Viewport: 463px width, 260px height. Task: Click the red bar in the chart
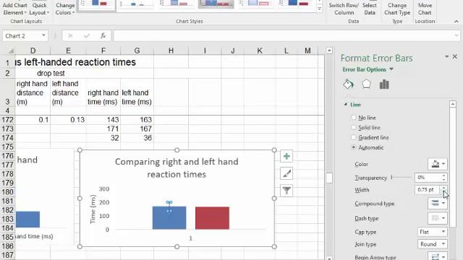(212, 218)
